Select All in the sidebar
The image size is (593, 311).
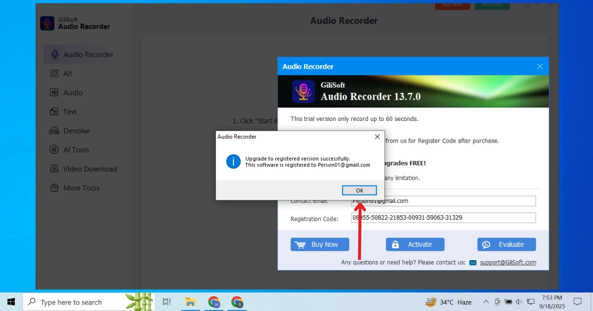(61, 74)
